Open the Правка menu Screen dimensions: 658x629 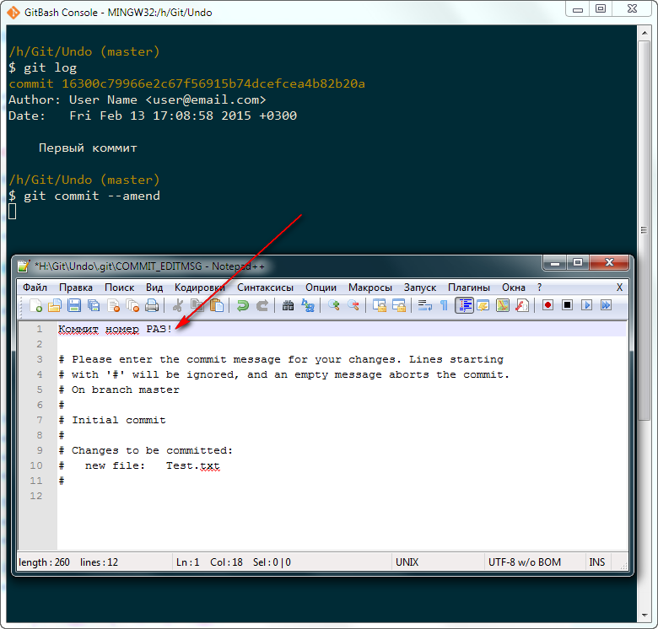tap(76, 288)
